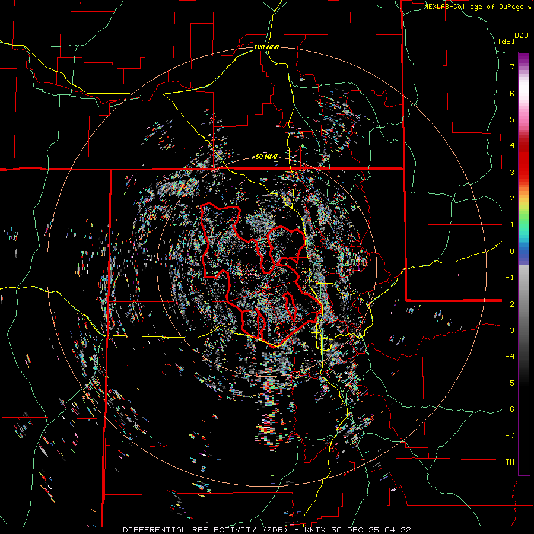534x534 pixels.
Task: Click the Differential Reflectivity (ZDR) KMTX timestamp caption
Action: [x=267, y=530]
